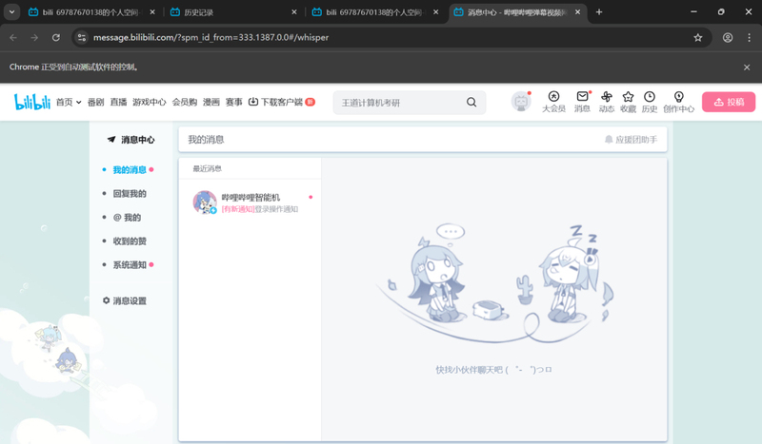Open 会员购 link
Image resolution: width=762 pixels, height=444 pixels.
[x=185, y=102]
